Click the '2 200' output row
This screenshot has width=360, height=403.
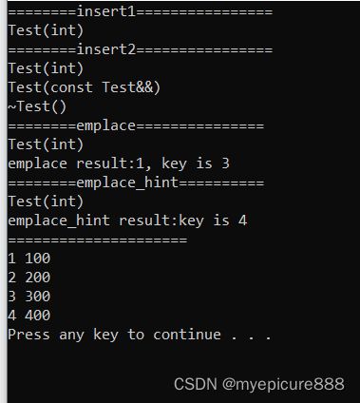[x=29, y=278]
